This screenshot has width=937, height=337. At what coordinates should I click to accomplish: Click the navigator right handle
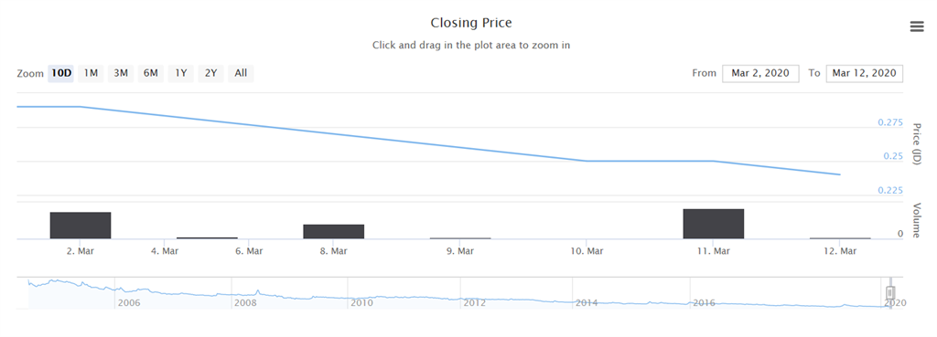[x=890, y=293]
